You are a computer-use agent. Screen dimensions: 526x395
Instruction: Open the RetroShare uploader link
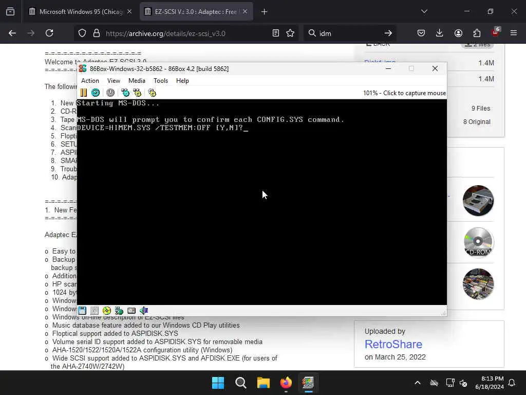(393, 344)
